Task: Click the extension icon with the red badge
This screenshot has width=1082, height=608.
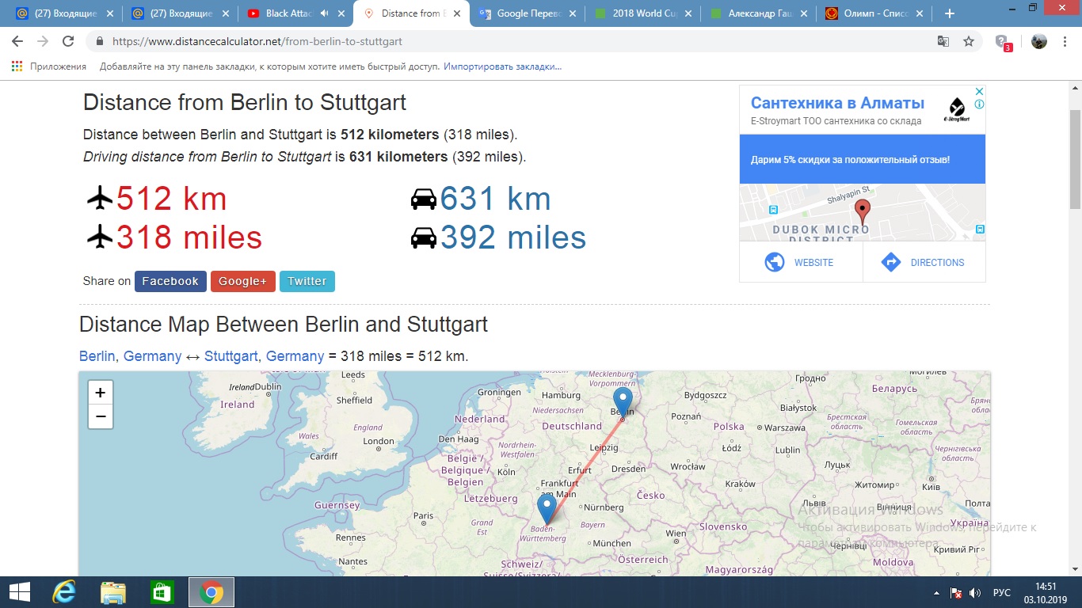Action: coord(1003,43)
